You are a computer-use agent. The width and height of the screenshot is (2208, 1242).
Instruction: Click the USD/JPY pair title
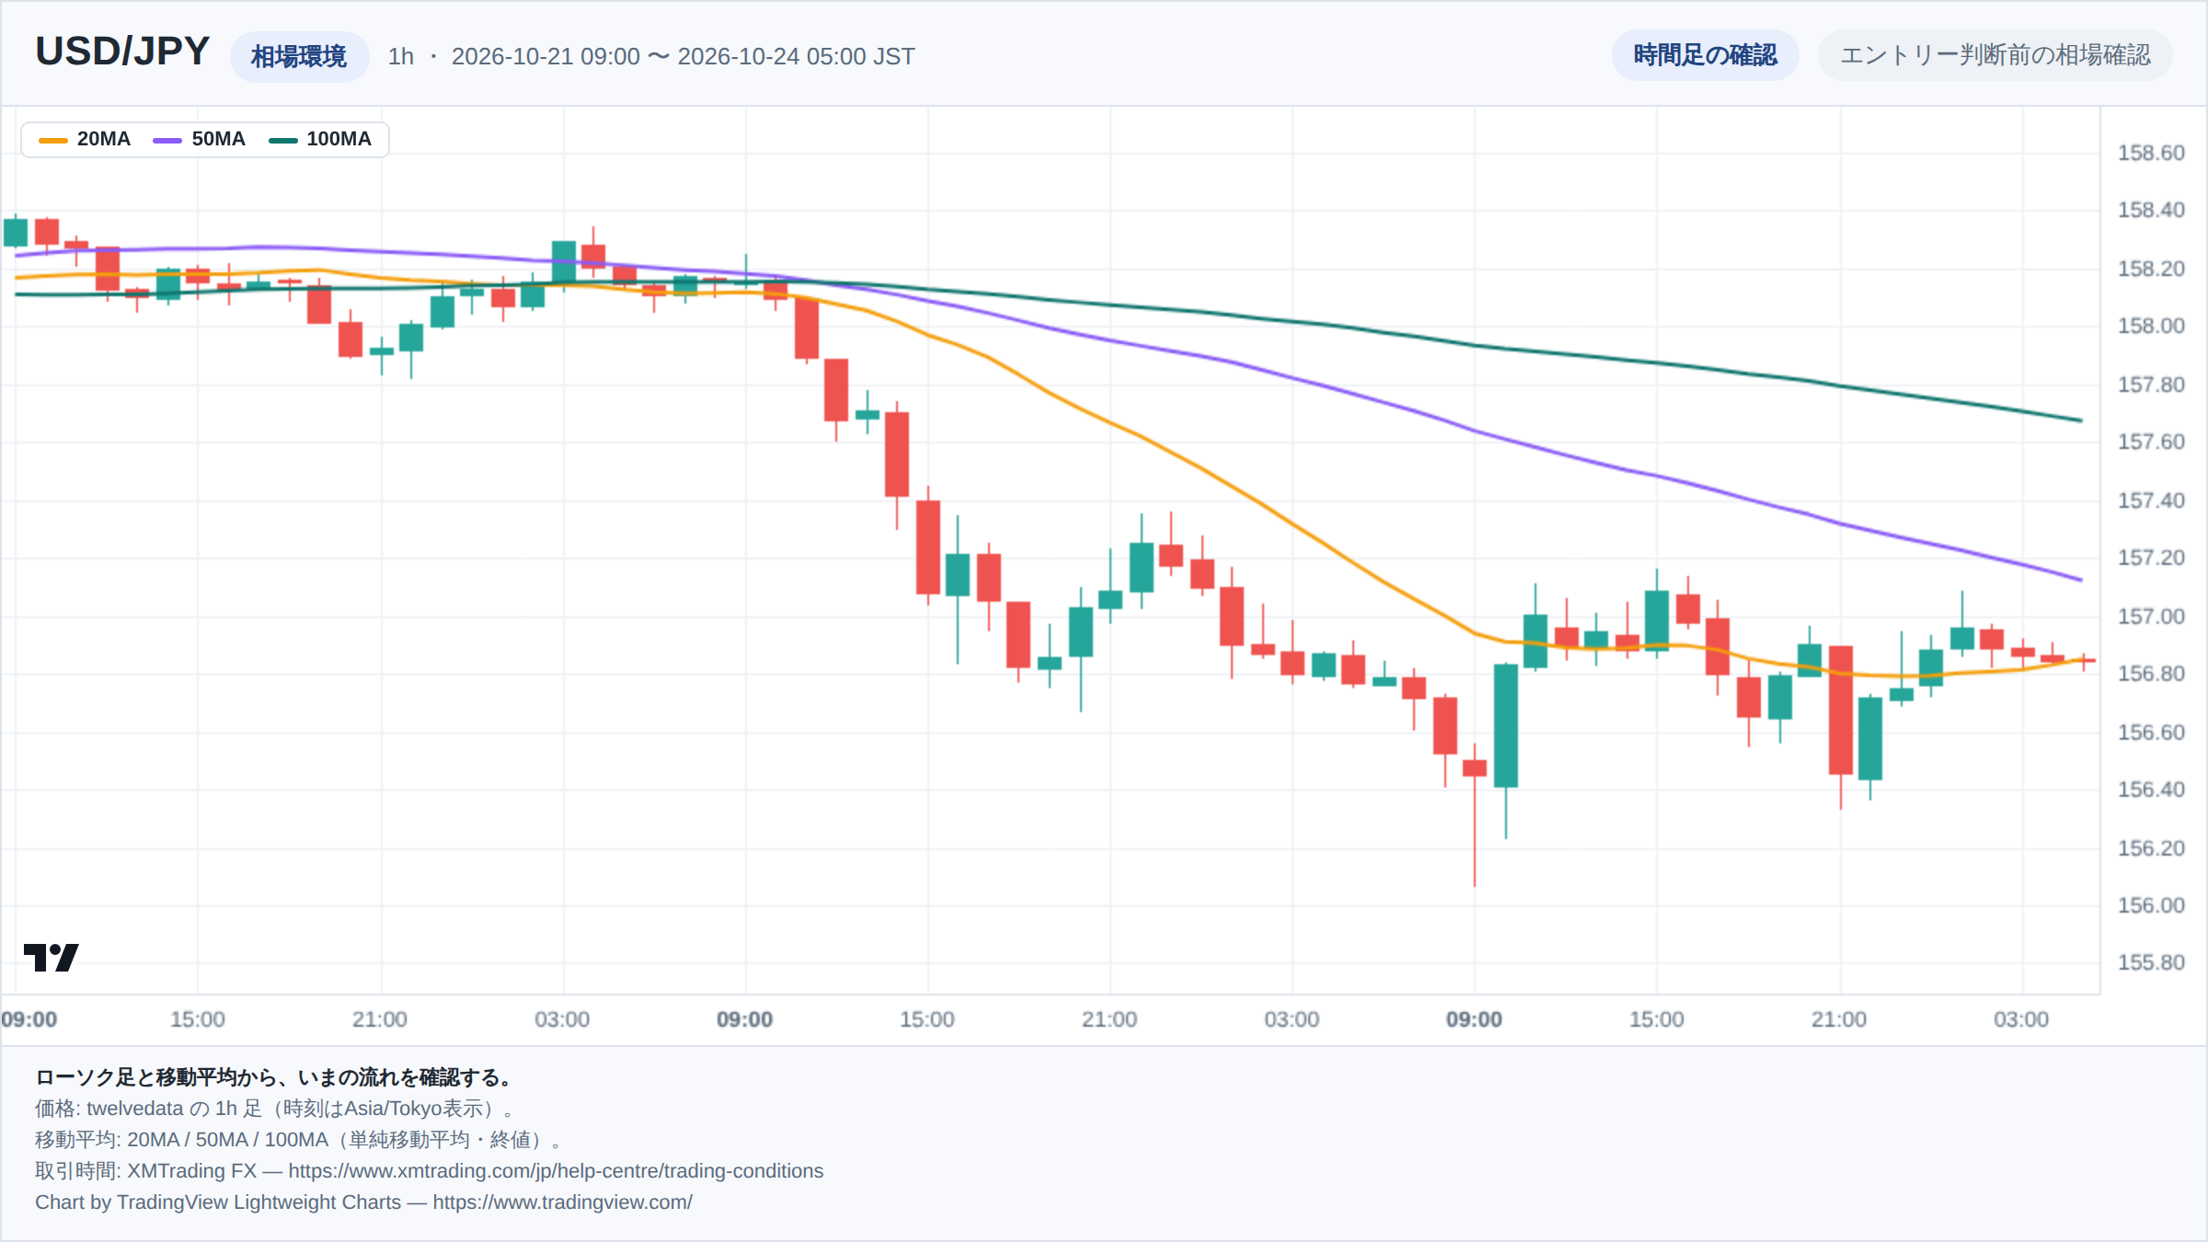click(x=122, y=52)
